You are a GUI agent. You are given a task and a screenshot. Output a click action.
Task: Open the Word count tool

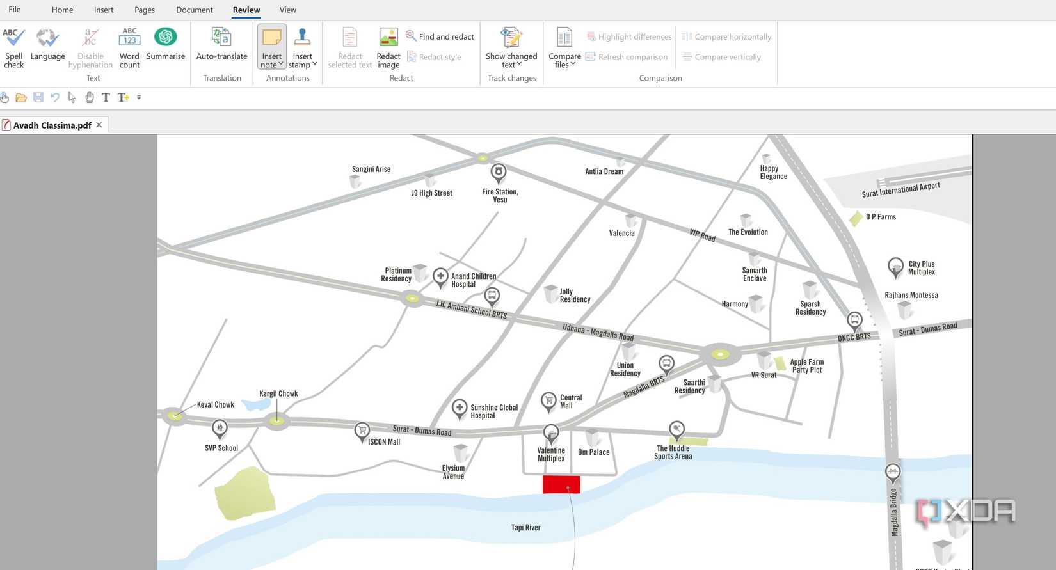tap(129, 47)
